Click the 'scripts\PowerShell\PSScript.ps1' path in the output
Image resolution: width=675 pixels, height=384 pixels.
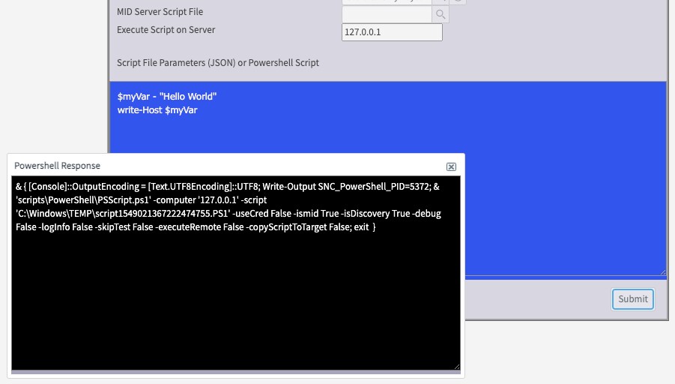point(83,200)
